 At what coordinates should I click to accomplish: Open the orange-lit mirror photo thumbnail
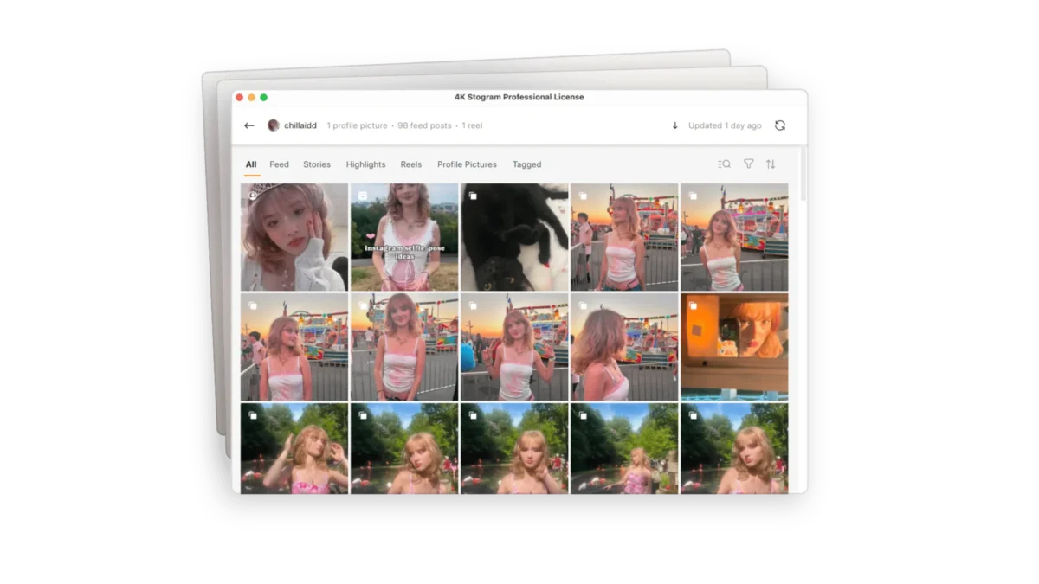click(x=734, y=347)
